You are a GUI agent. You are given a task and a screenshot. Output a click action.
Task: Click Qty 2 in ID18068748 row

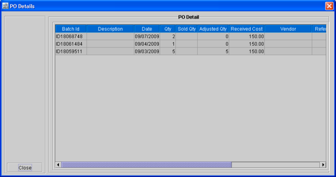pos(168,36)
